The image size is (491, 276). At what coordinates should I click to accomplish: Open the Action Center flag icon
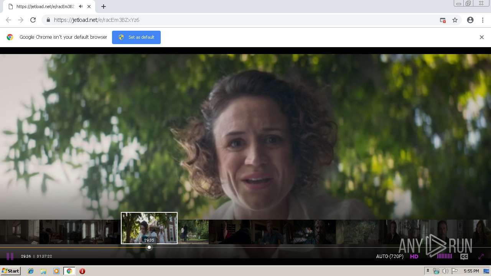(x=455, y=271)
